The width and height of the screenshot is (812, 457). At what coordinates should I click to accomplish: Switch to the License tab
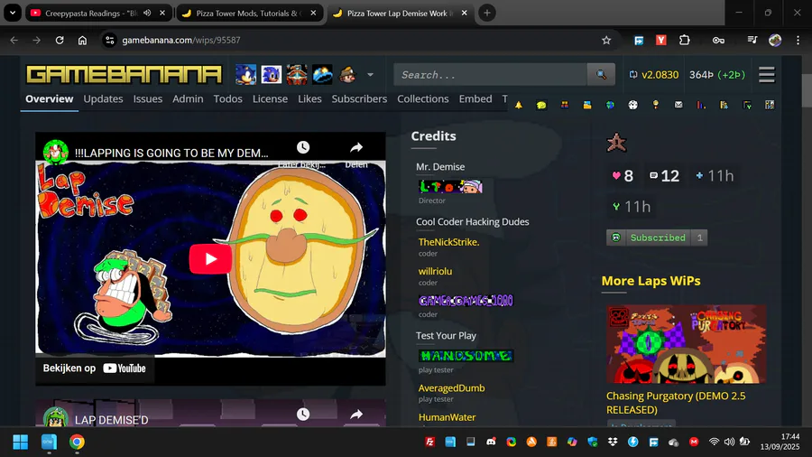coord(270,98)
